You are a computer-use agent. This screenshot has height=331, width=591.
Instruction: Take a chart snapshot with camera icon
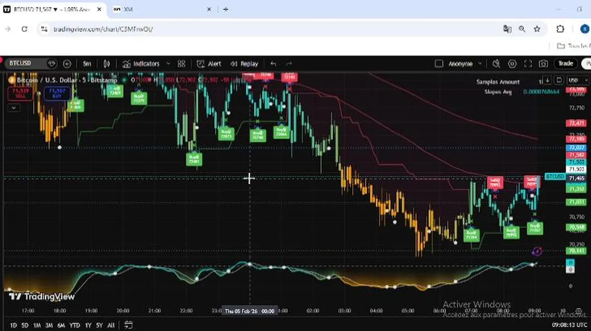(544, 64)
